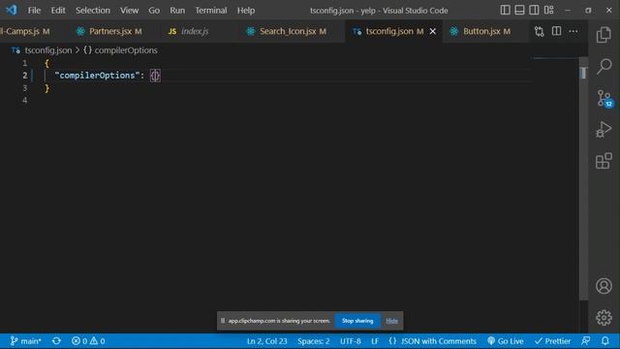Click the closing brace on line 3
The height and width of the screenshot is (349, 620).
[x=47, y=88]
